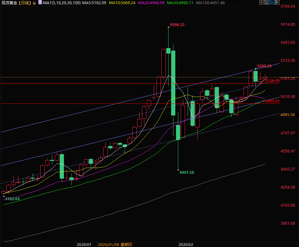The width and height of the screenshot is (299, 247).
Task: Click the 2026/01/08 星期四 date label
Action: (x=115, y=244)
